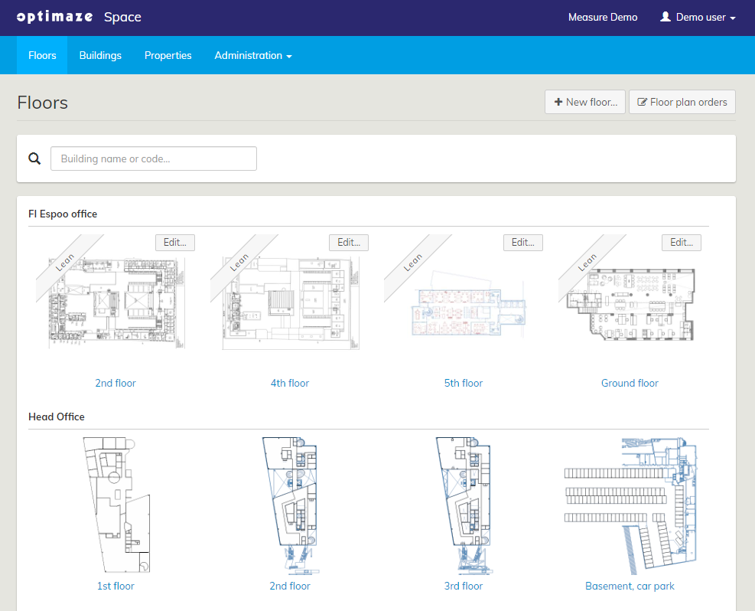The width and height of the screenshot is (755, 611).
Task: Open Head Office 1st floor thumbnail
Action: click(116, 505)
